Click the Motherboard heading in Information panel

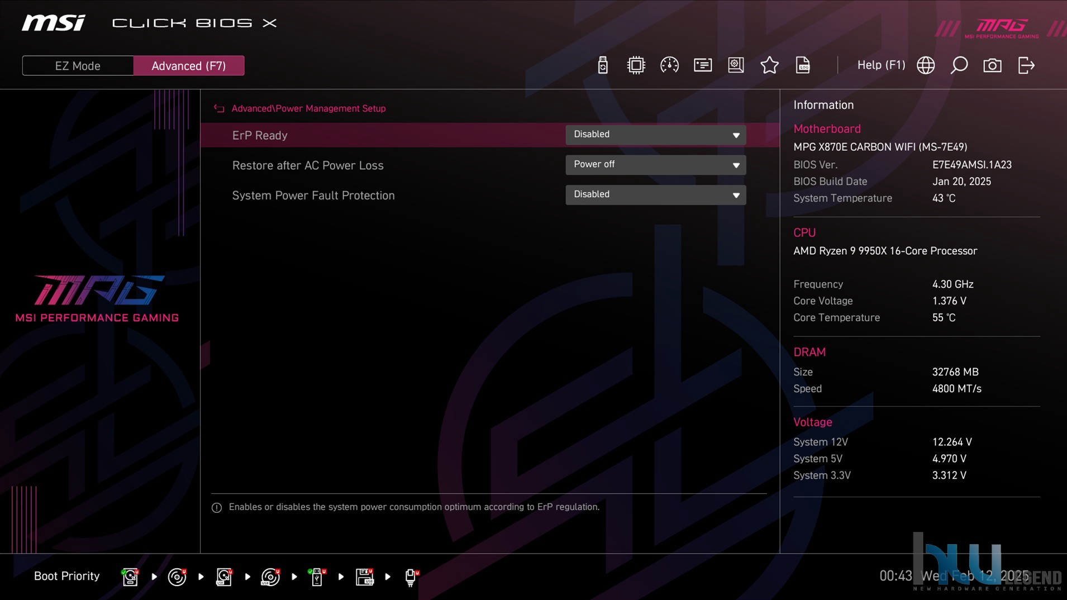pyautogui.click(x=827, y=129)
